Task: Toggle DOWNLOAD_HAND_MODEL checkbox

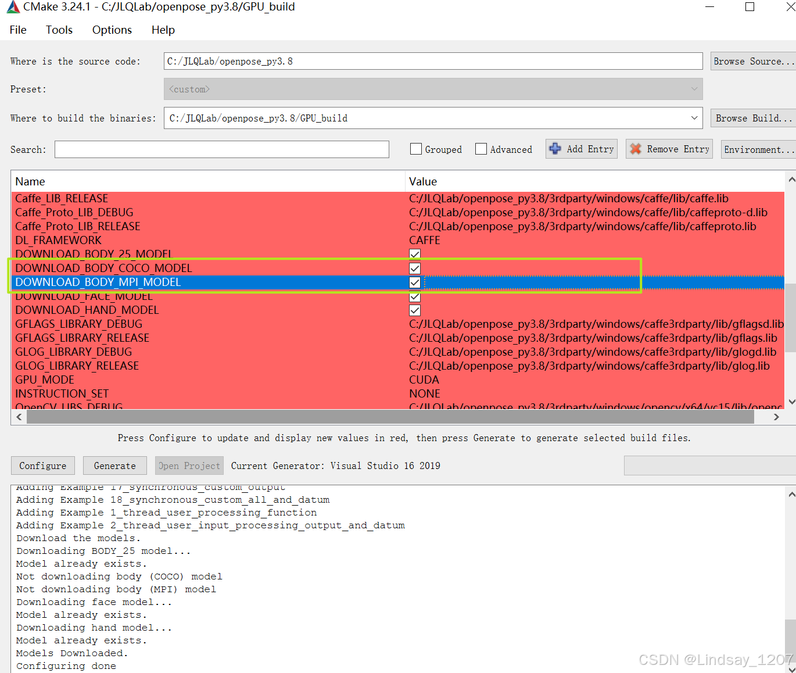Action: [415, 310]
